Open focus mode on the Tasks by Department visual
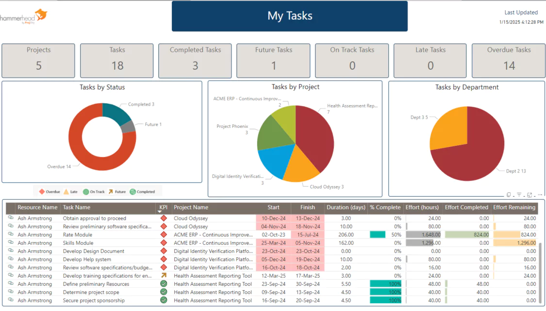 tap(530, 194)
